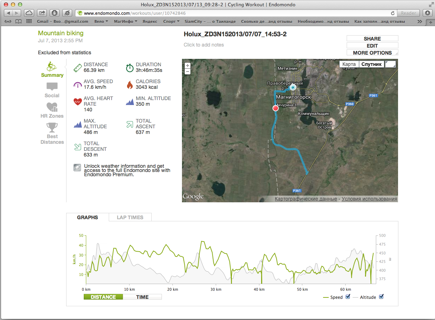Open the MORE OPTIONS dropdown
Image resolution: width=435 pixels, height=320 pixels.
[x=372, y=52]
